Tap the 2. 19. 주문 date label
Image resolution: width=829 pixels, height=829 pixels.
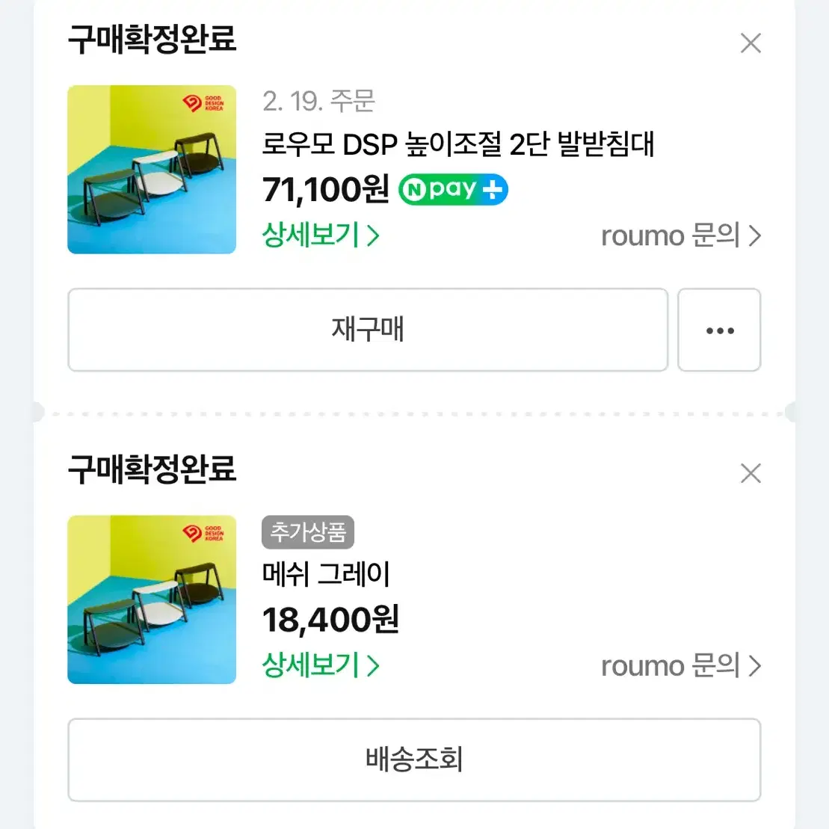coord(318,101)
